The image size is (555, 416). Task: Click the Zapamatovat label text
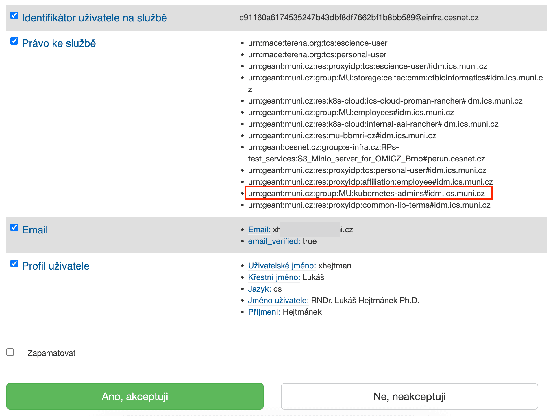point(51,353)
